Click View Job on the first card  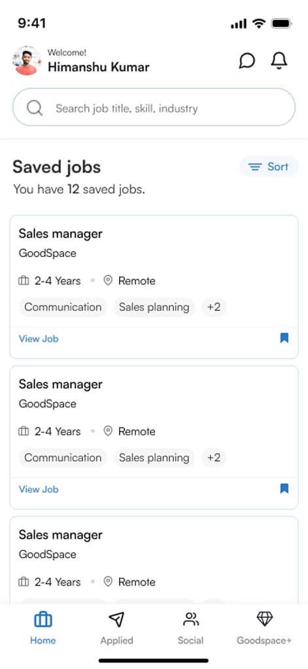coord(39,339)
